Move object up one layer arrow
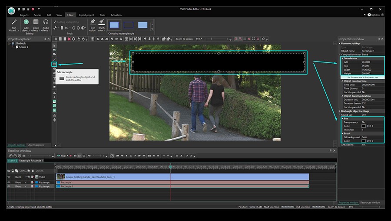 pyautogui.click(x=145, y=39)
